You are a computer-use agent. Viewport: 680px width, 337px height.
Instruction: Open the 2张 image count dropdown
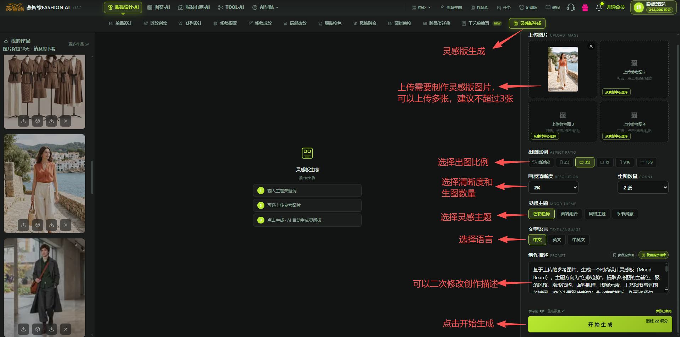point(643,187)
